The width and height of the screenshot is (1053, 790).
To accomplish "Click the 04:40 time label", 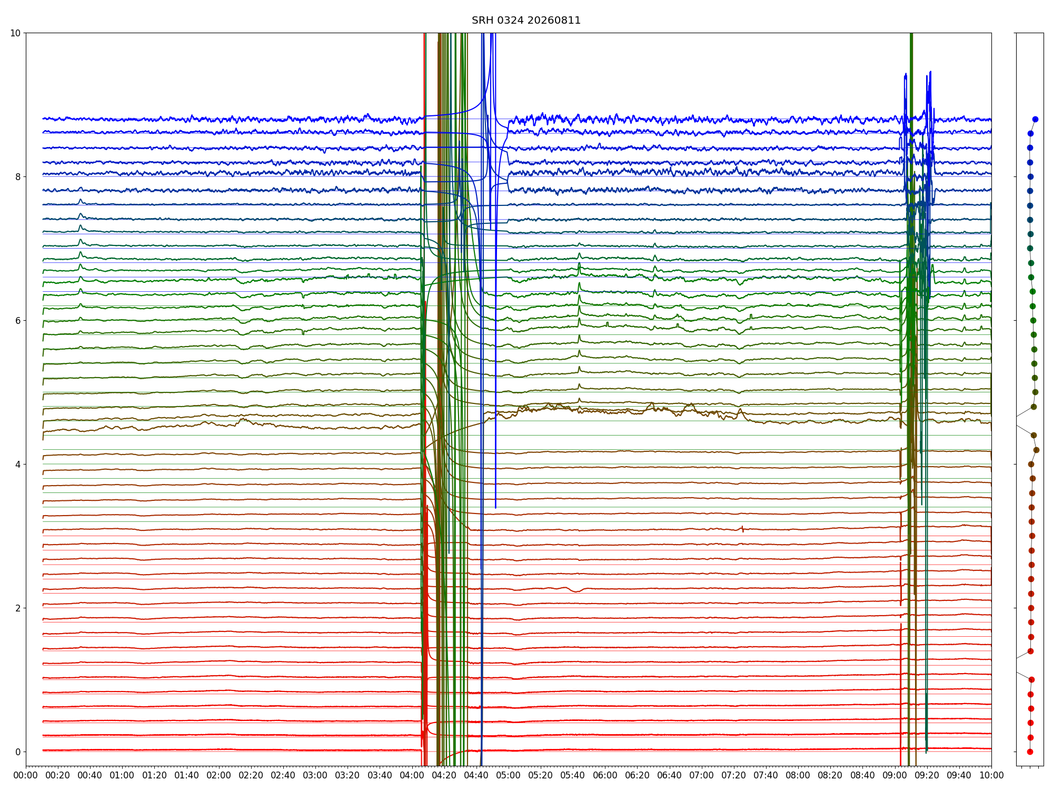I will coord(476,775).
